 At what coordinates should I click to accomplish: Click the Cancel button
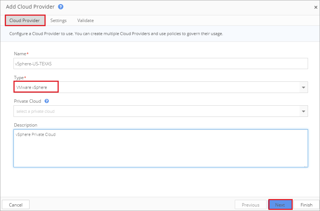[16, 205]
